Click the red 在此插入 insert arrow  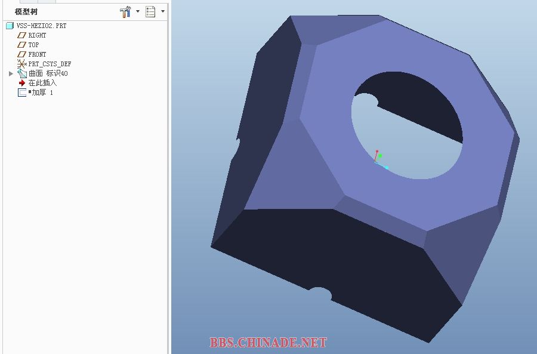coord(22,83)
